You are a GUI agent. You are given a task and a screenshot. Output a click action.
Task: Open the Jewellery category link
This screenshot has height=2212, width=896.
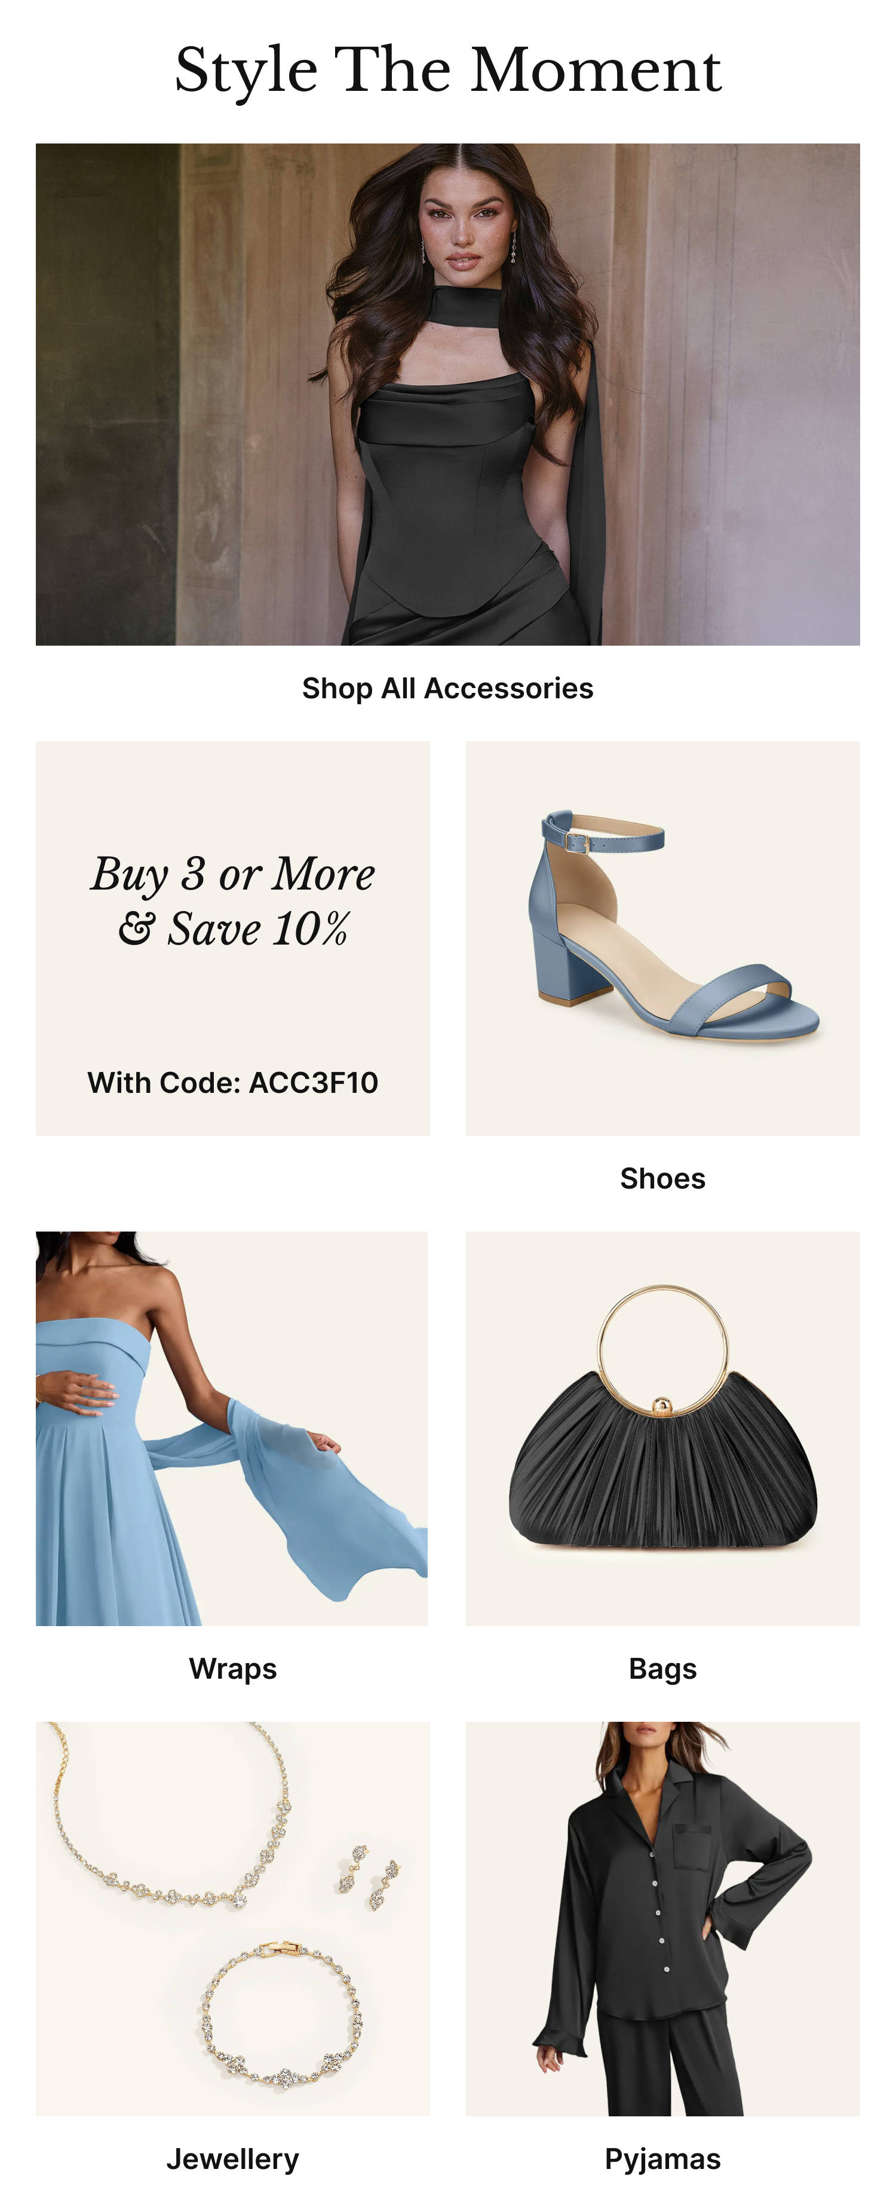coord(232,2159)
